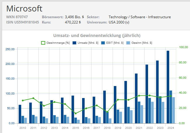Screen dimensions: 190x133
Task: Click the Universum: label
Action: [x=97, y=22]
